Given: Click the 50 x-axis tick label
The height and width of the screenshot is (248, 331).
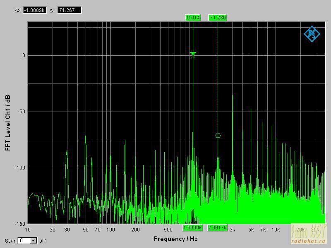Looking at the screenshot, I should pyautogui.click(x=86, y=230).
